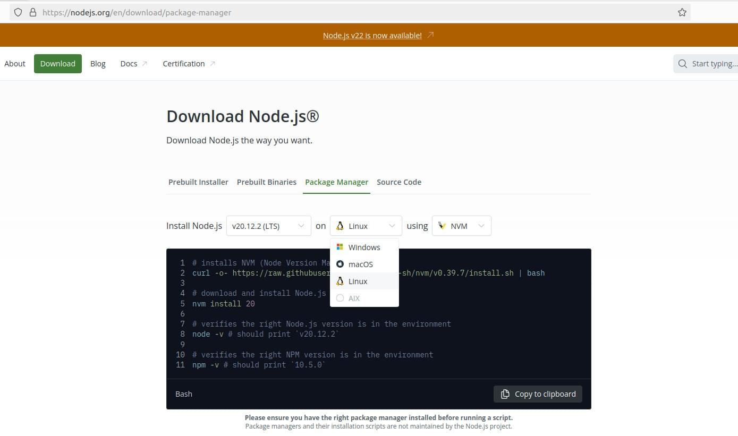
Task: Click the Start typing search field
Action: point(706,64)
